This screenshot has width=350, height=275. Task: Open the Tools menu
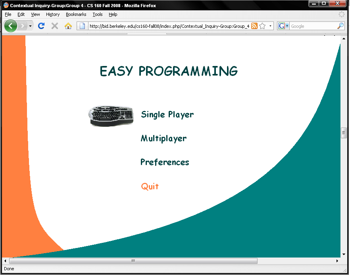point(98,14)
